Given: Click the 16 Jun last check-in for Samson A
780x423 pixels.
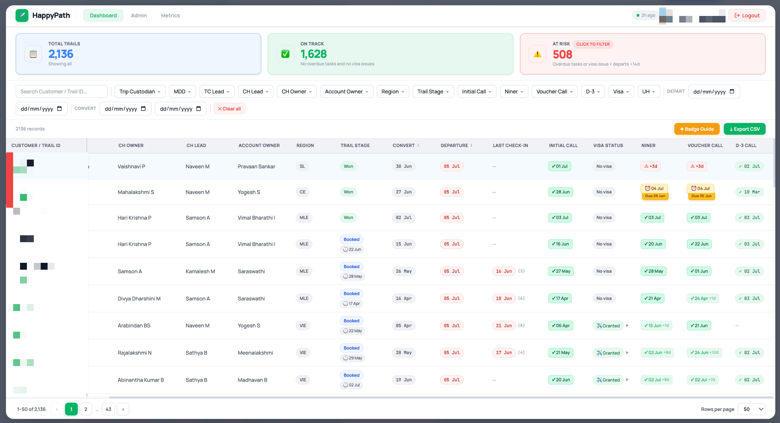Looking at the screenshot, I should (x=504, y=271).
